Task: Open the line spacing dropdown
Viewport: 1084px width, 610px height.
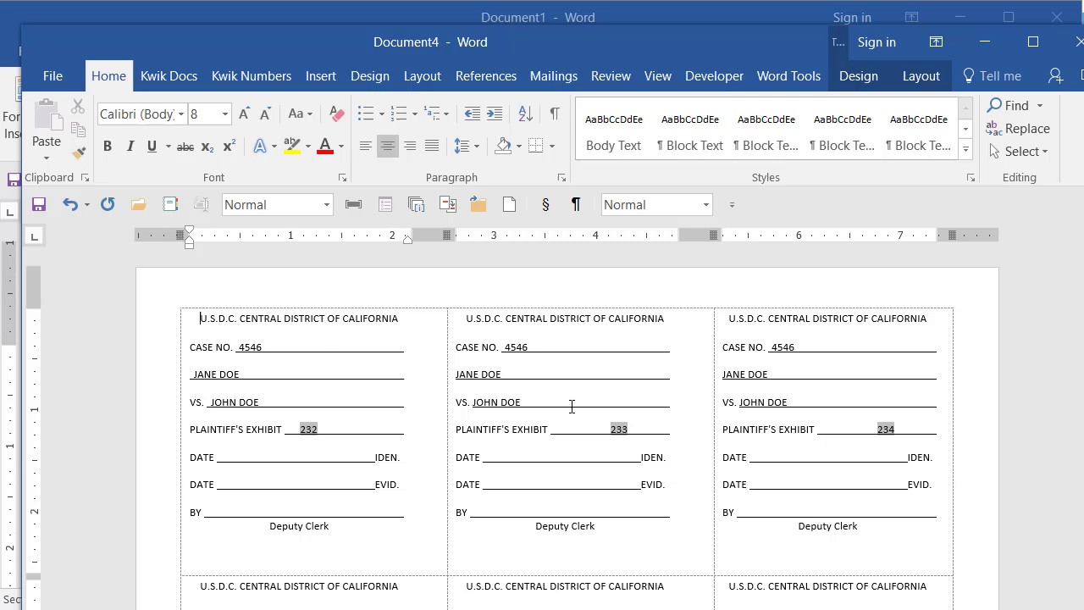Action: pyautogui.click(x=467, y=147)
